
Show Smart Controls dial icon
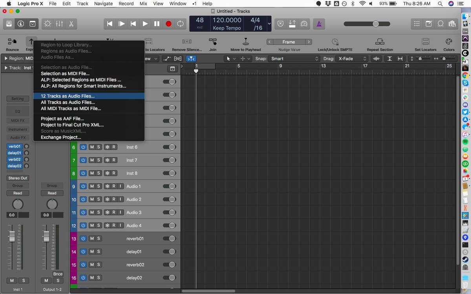(x=48, y=24)
